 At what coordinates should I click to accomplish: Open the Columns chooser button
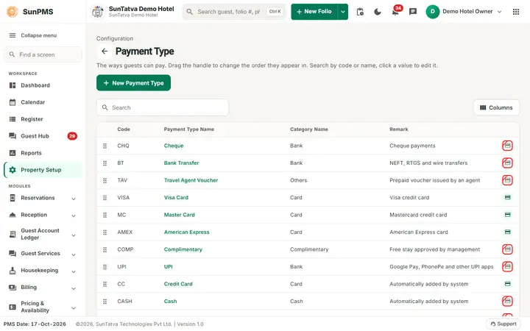(496, 107)
